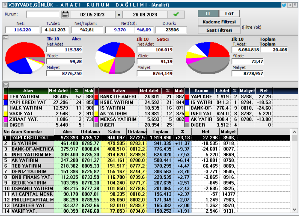Image resolution: width=299 pixels, height=216 pixels.
Task: Select the Ilk 10 Alıcı pie chart
Action: coord(25,58)
